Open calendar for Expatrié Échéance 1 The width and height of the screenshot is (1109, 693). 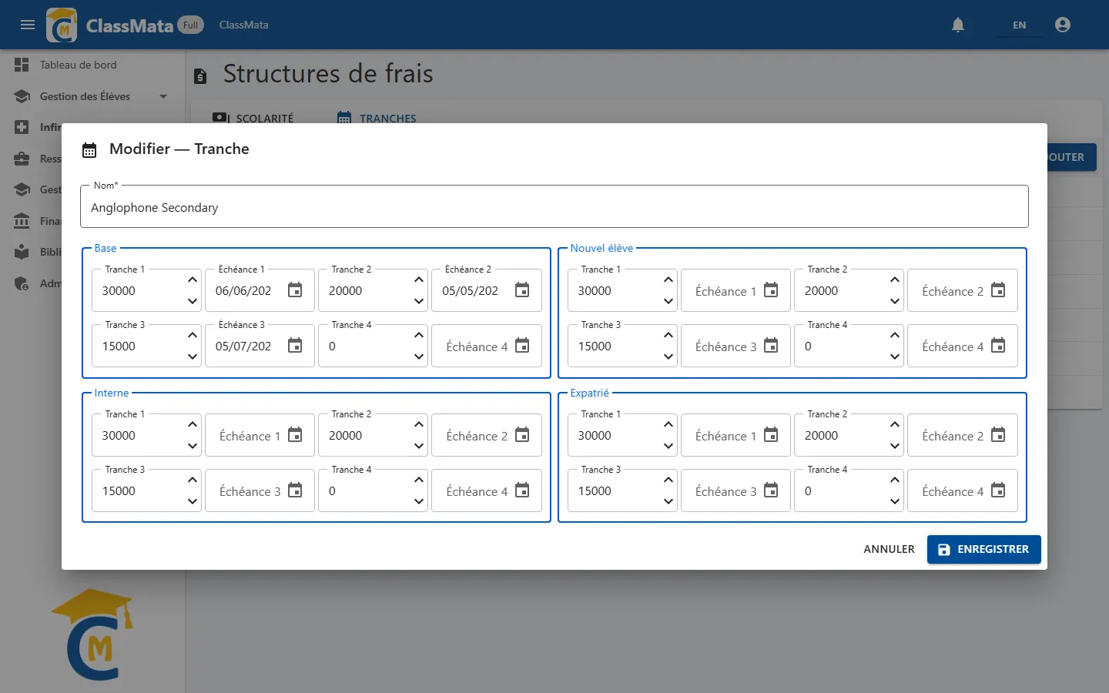(x=771, y=435)
